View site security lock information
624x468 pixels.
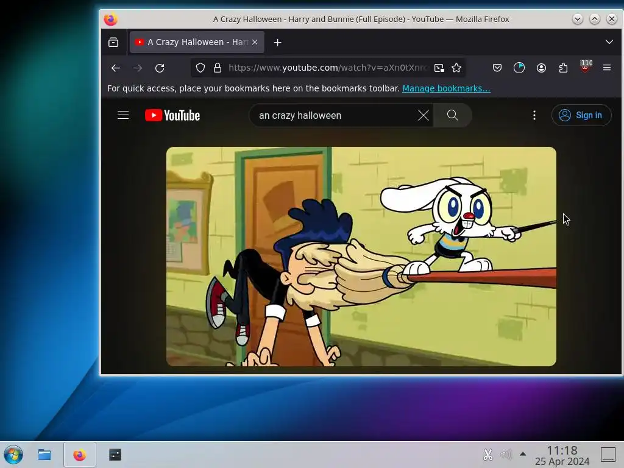tap(218, 68)
